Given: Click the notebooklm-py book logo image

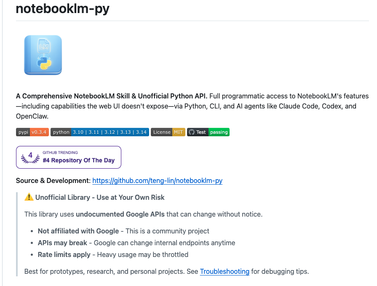Looking at the screenshot, I should coord(43,55).
